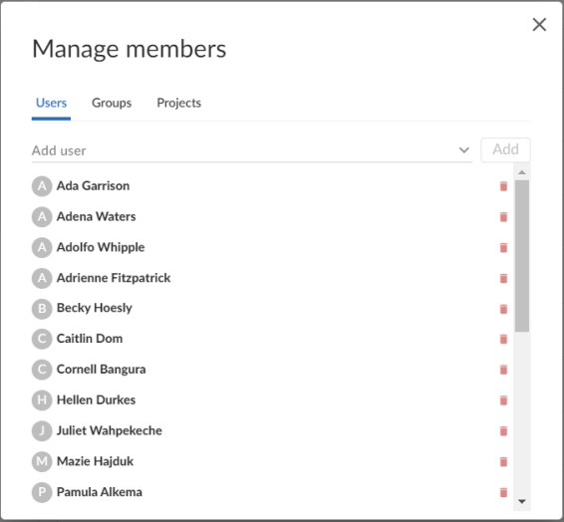Select the name Cornell Bangura
The width and height of the screenshot is (564, 522).
pyautogui.click(x=101, y=370)
